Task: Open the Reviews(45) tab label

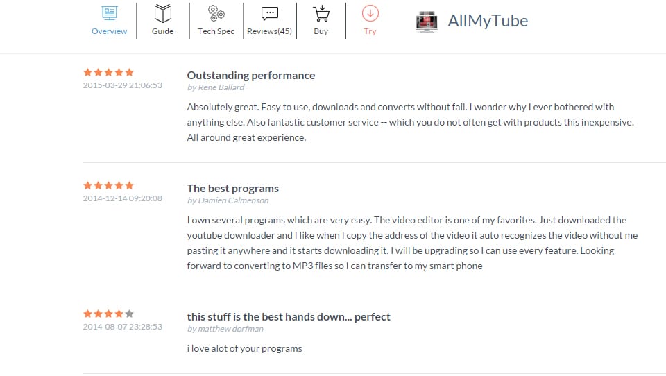Action: coord(269,31)
